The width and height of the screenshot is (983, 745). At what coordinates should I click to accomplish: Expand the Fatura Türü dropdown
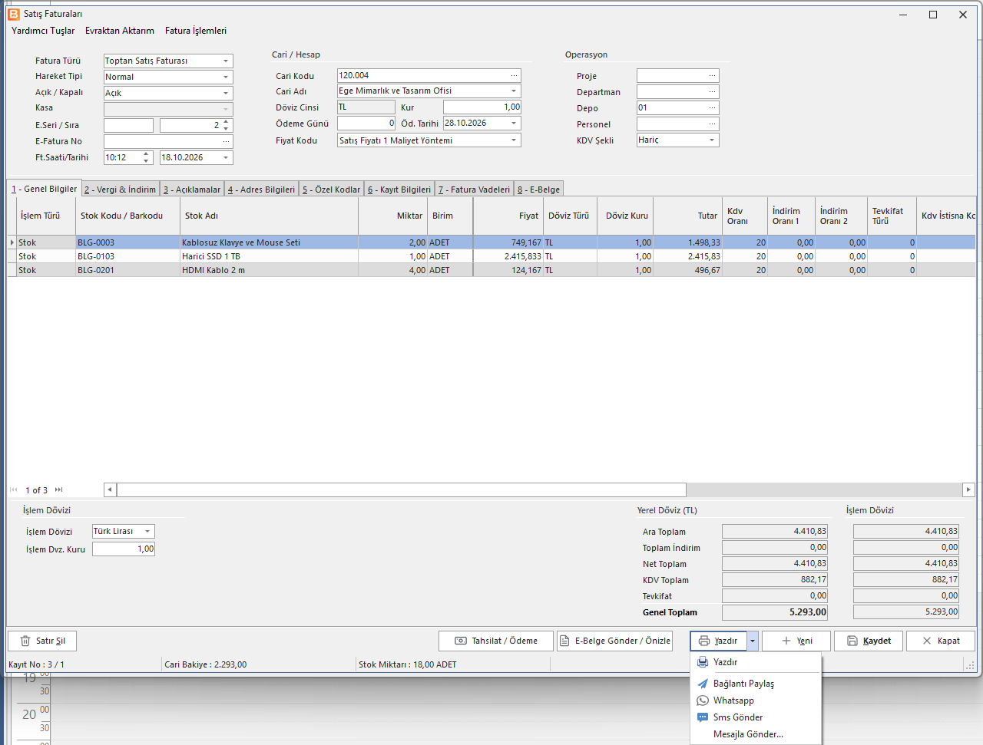pos(226,61)
